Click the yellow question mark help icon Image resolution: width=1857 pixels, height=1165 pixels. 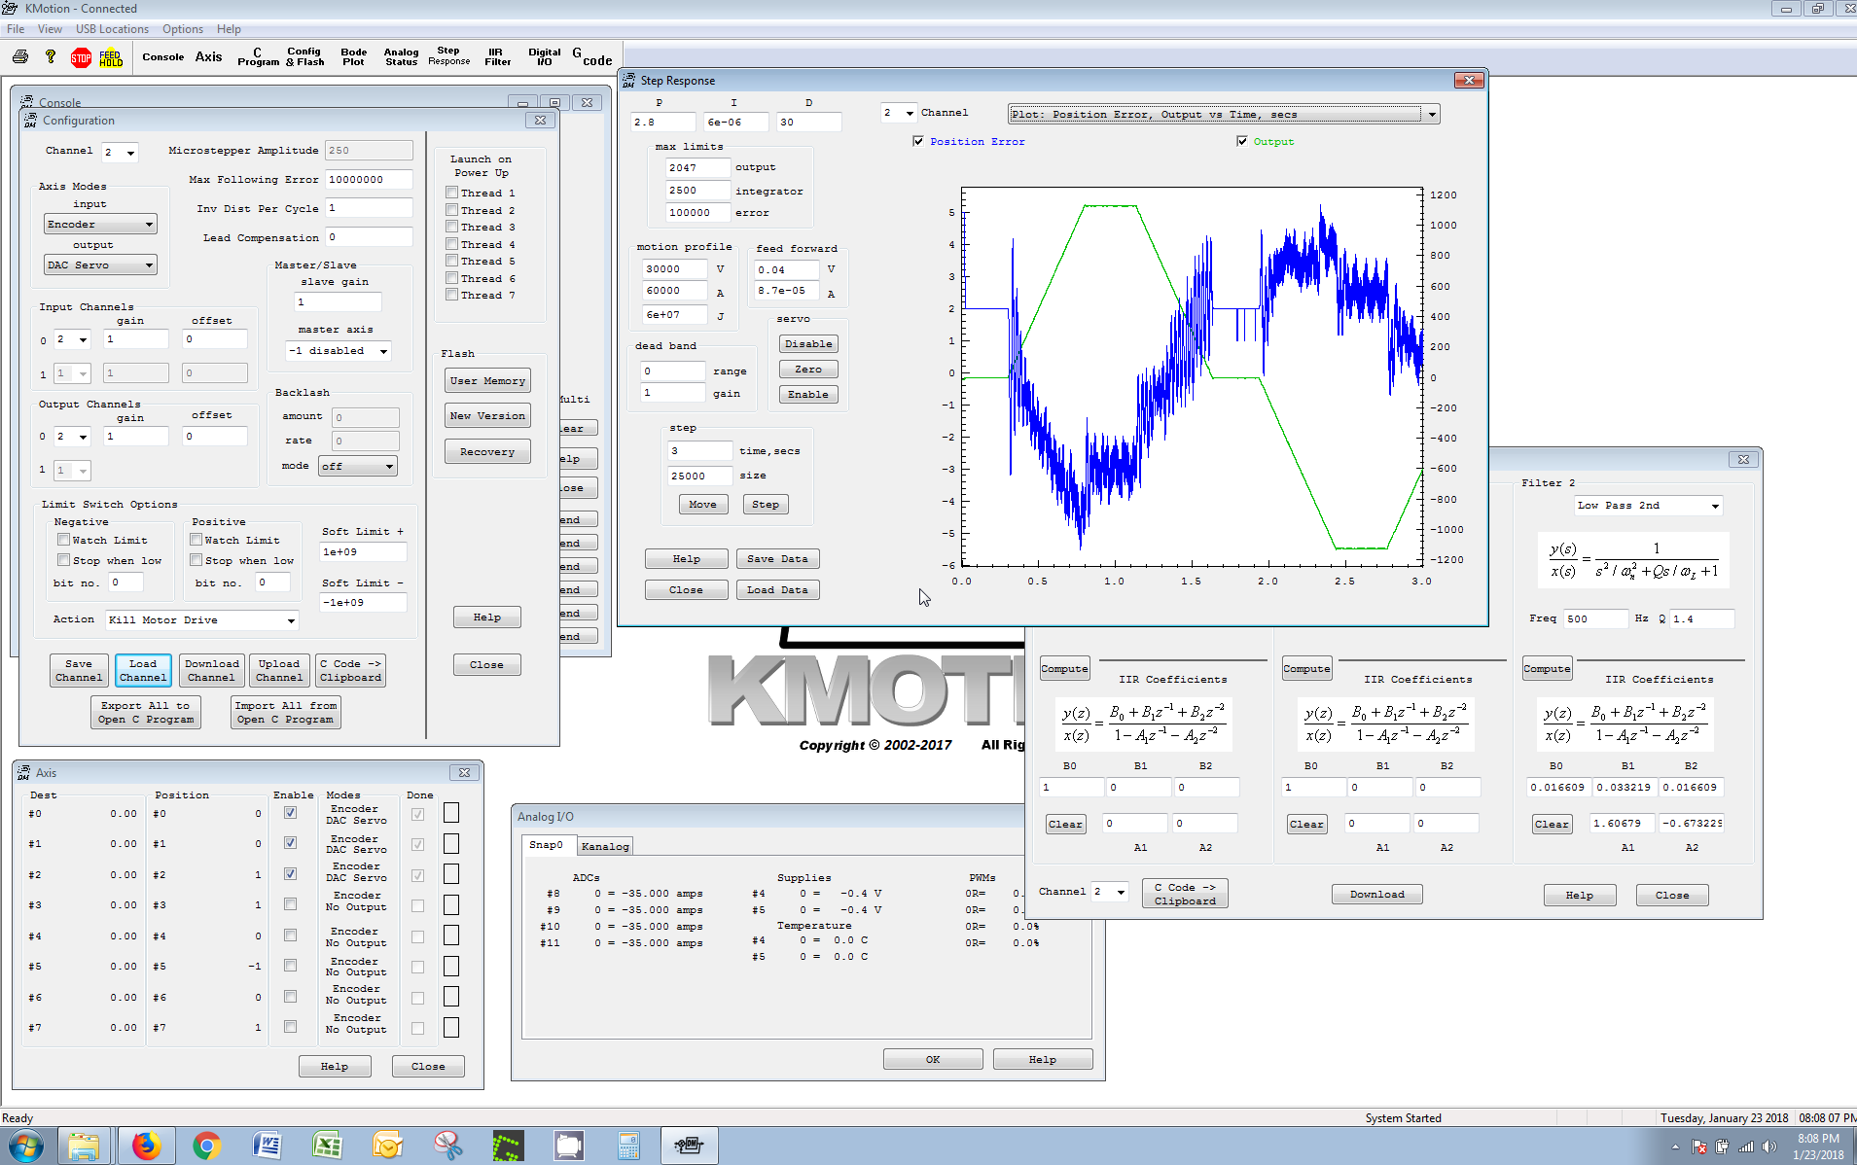coord(51,57)
